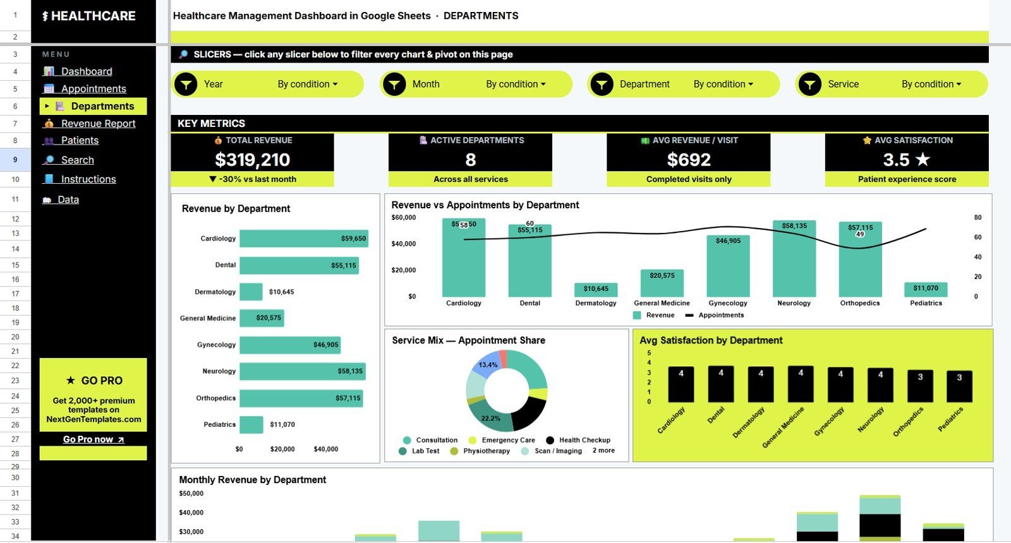
Task: Click the Physiotherapy legend color dot
Action: [x=454, y=451]
